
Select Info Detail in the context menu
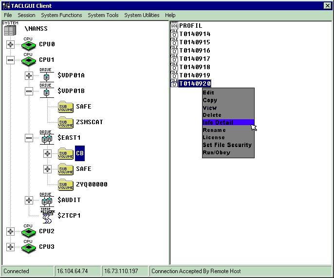point(228,123)
